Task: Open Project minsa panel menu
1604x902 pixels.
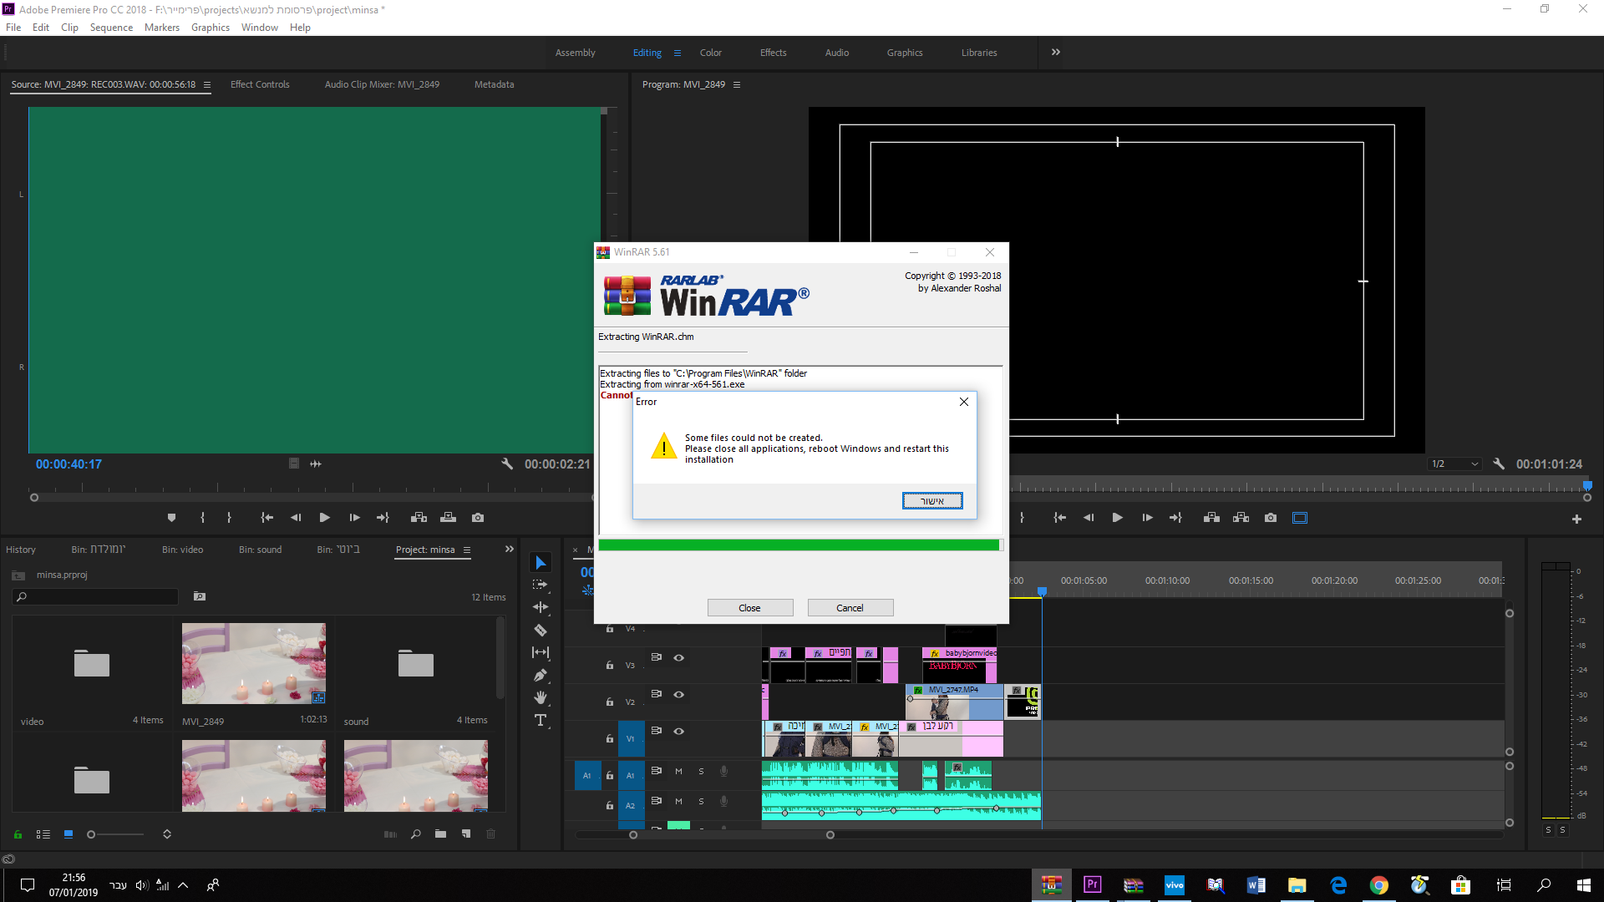Action: coord(467,550)
